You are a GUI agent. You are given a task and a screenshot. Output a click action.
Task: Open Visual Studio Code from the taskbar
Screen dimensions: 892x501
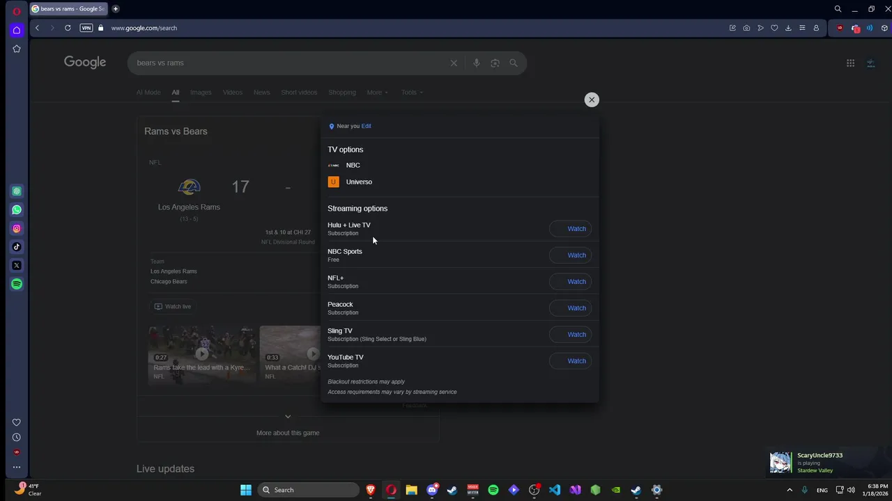555,490
